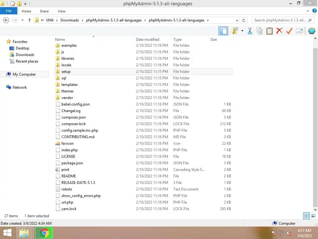Open the File menu tab
This screenshot has width=318, height=239.
(x=8, y=11)
